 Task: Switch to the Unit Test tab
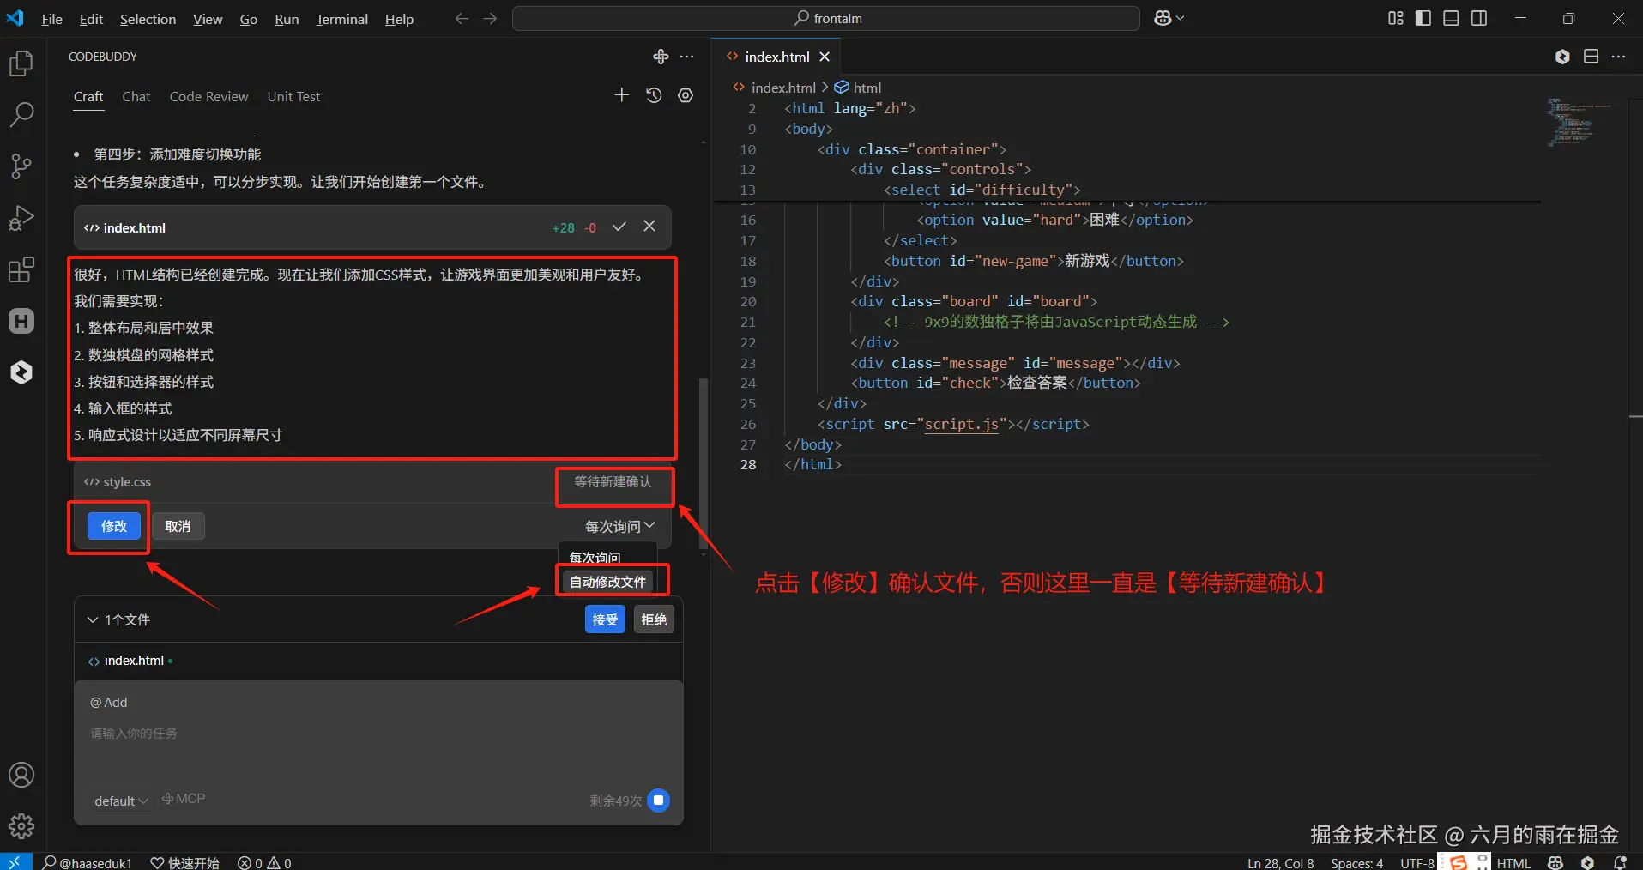coord(293,96)
